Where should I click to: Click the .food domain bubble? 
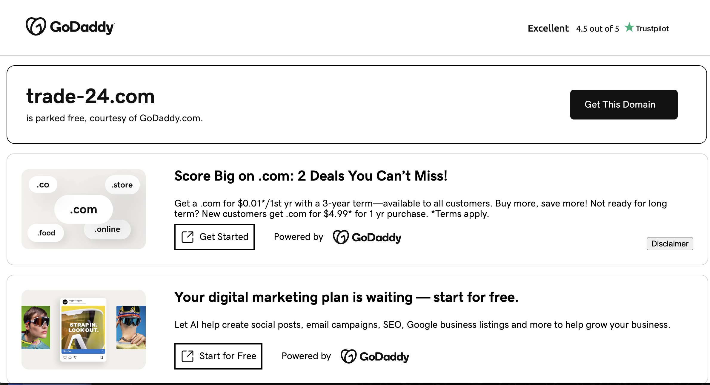tap(46, 233)
